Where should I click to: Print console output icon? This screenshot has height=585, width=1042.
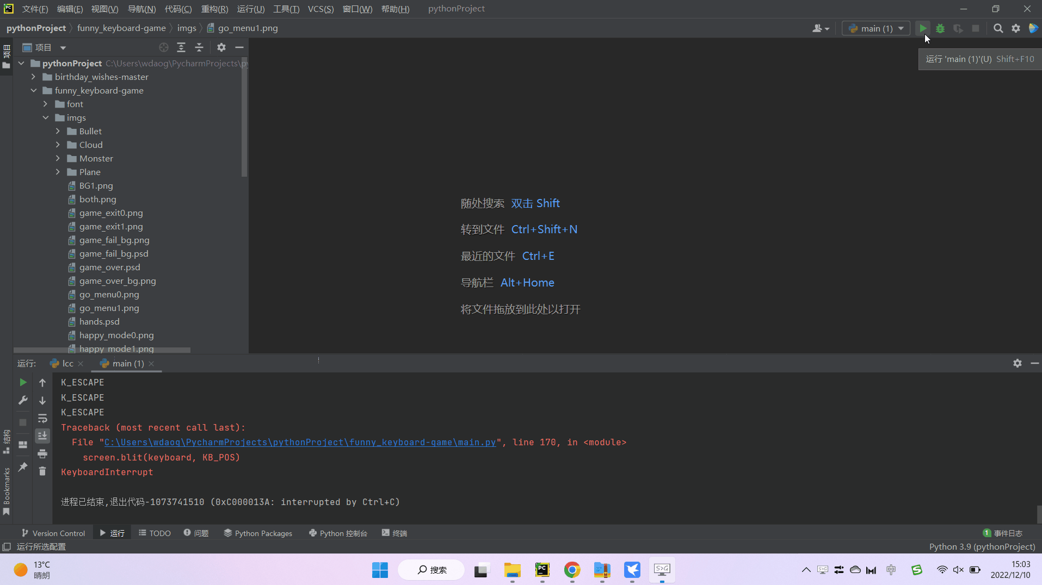42,453
